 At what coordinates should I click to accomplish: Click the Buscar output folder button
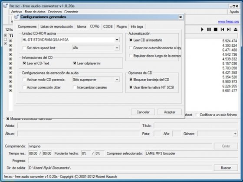[226, 168]
